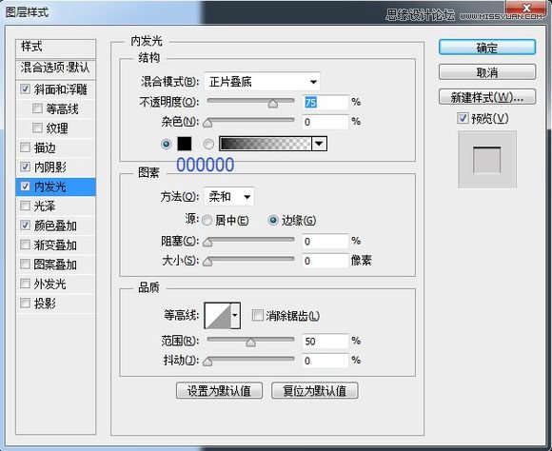
Task: Click the 新建样式 button
Action: 487,97
